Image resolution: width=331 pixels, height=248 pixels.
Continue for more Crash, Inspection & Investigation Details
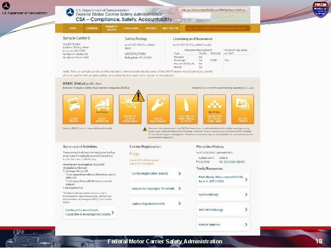(90, 212)
